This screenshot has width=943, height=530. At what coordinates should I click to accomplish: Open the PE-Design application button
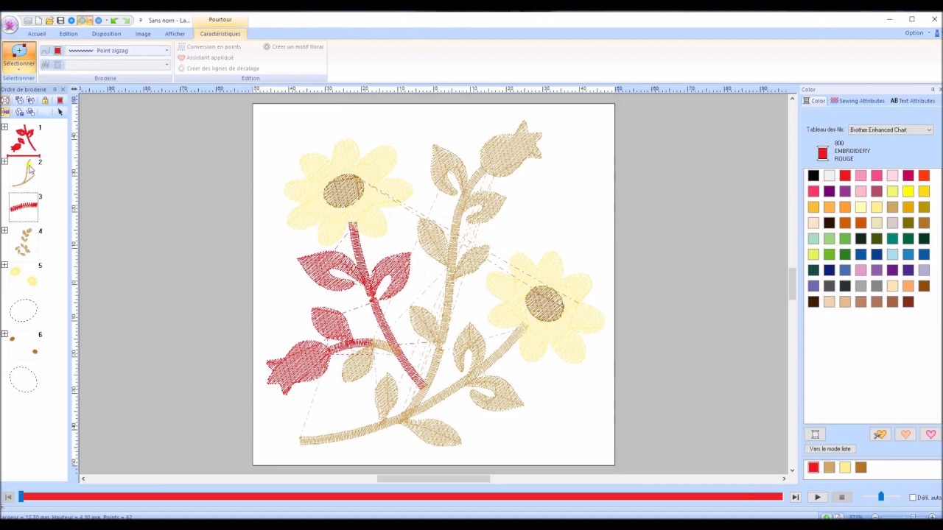point(10,25)
